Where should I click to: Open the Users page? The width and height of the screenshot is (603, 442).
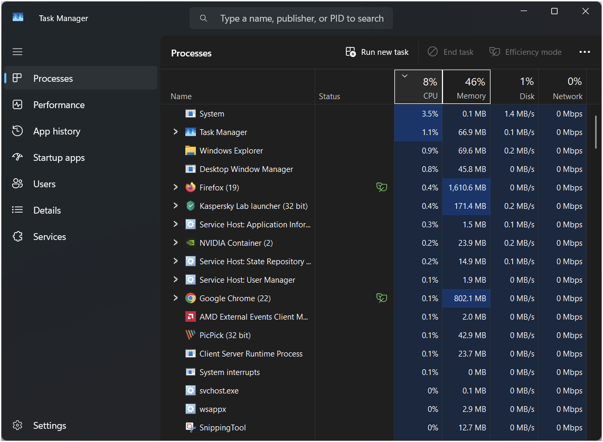click(81, 184)
